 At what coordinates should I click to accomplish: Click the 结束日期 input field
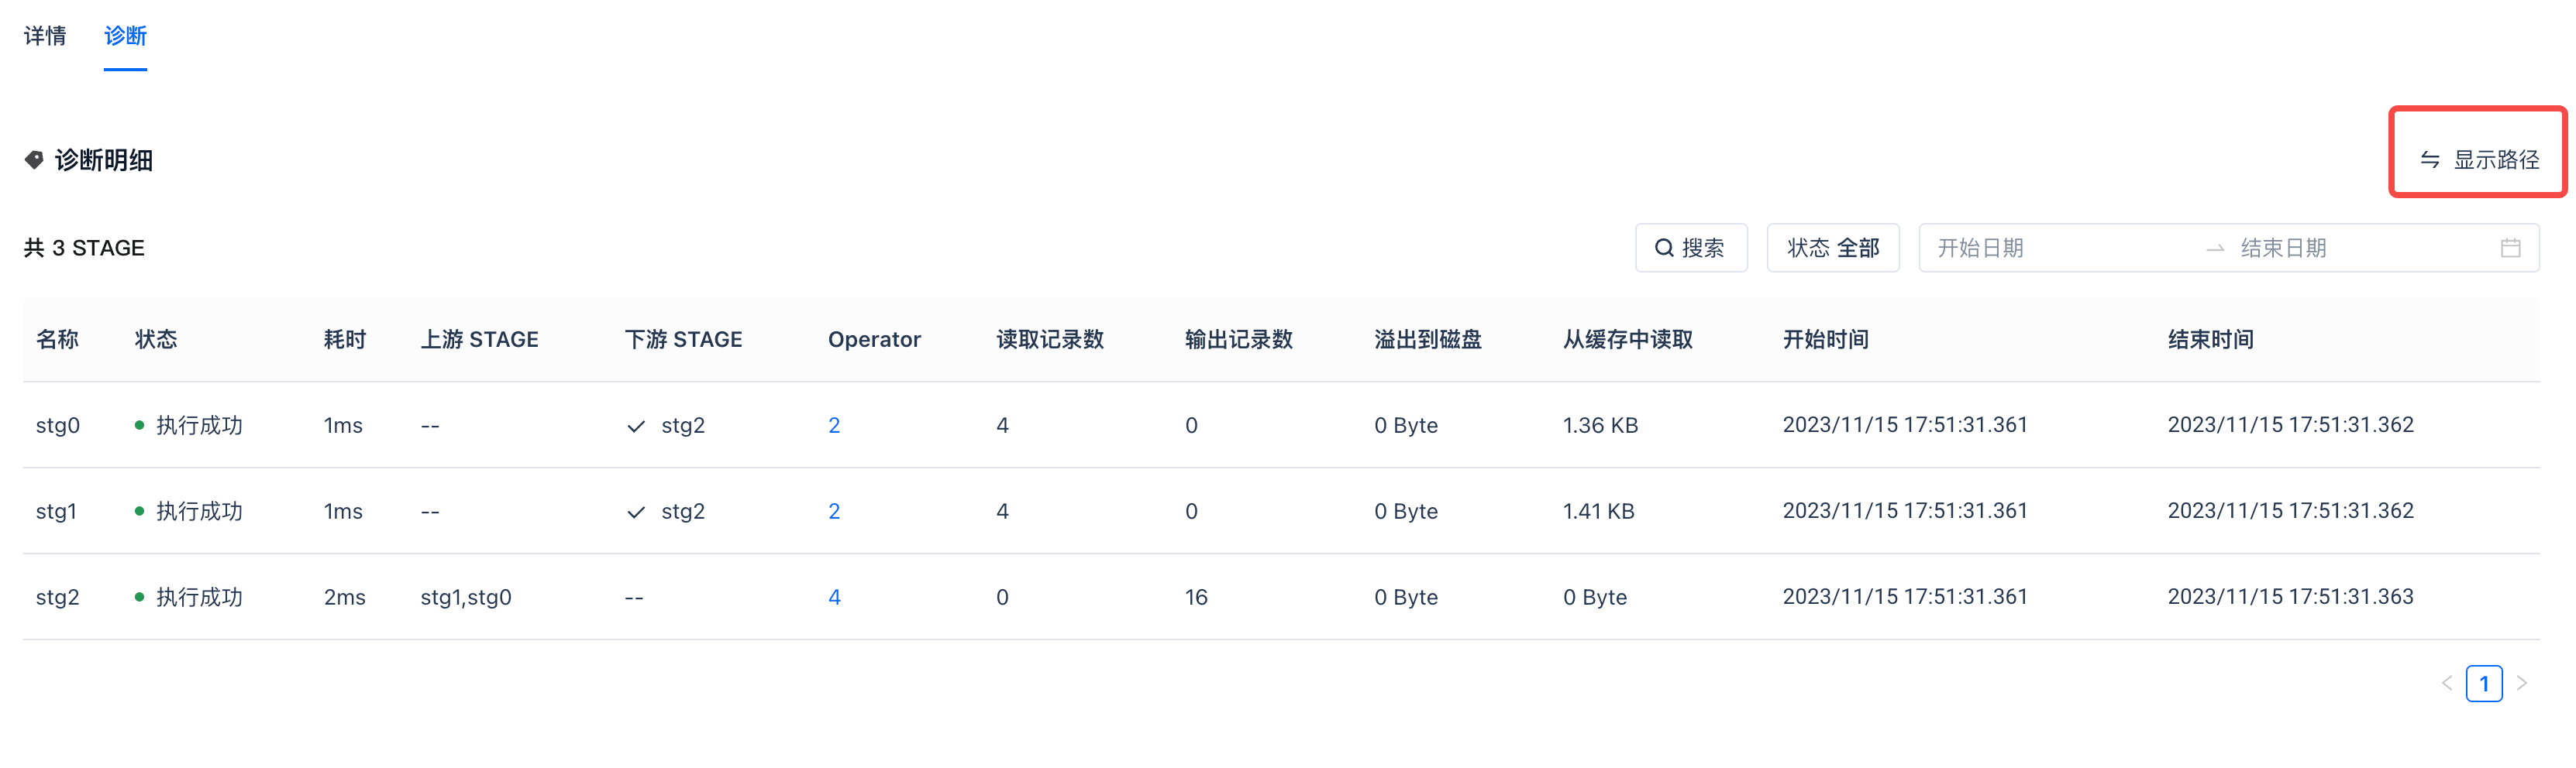(x=2350, y=248)
